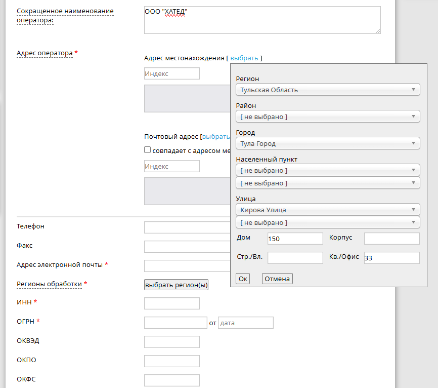
Task: Focus the Дом field containing 150
Action: [295, 239]
